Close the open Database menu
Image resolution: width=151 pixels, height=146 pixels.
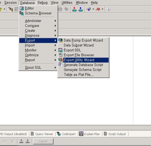27,3
